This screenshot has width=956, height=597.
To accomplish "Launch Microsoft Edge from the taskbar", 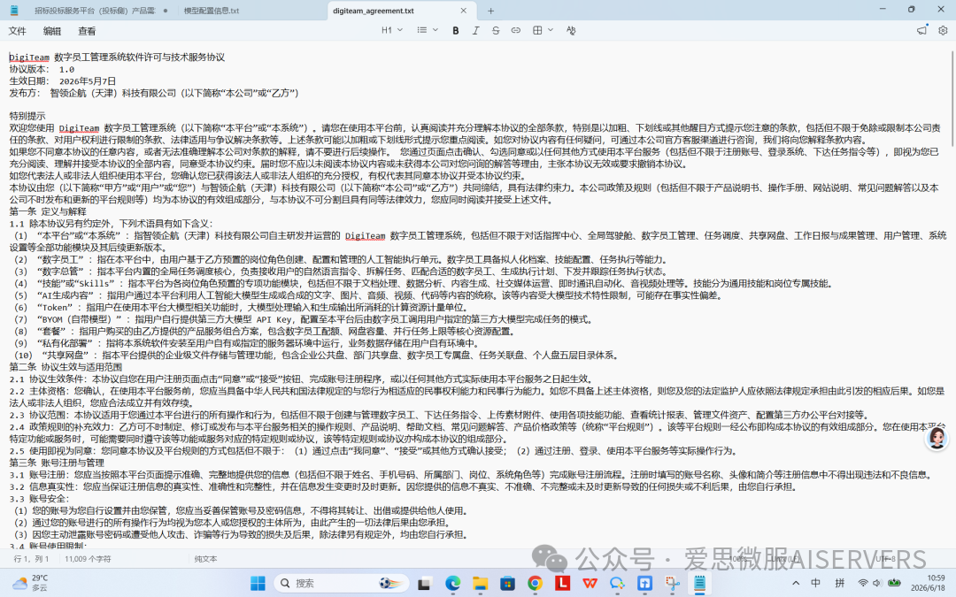I will point(452,583).
